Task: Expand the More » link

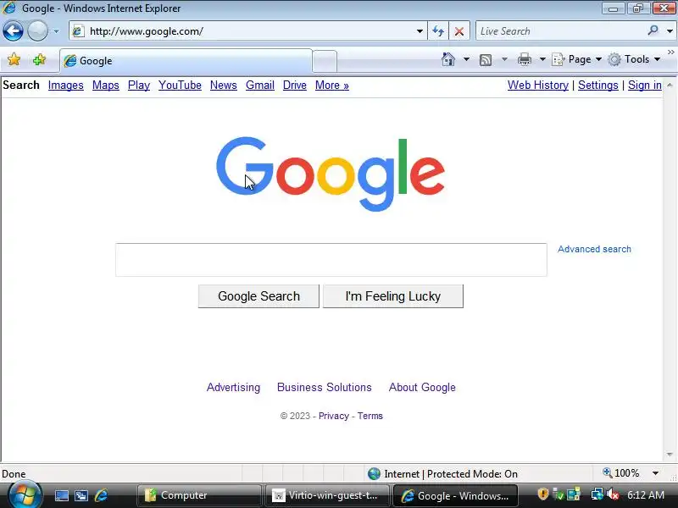Action: [332, 86]
